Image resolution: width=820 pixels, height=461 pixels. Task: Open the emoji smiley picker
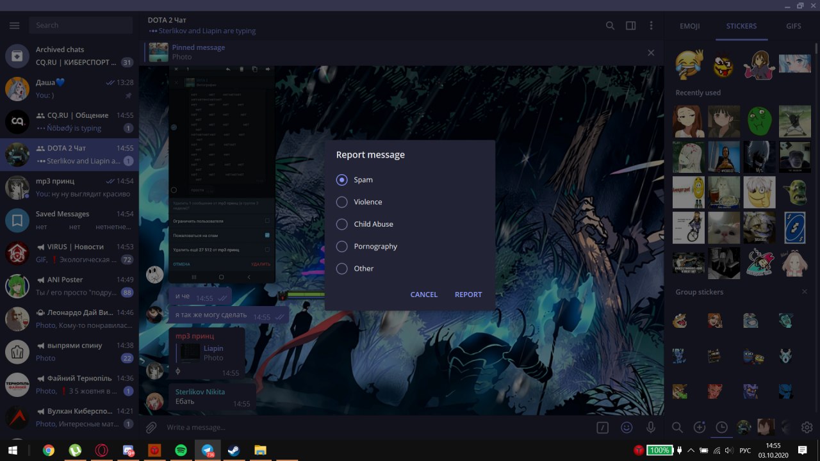click(627, 428)
